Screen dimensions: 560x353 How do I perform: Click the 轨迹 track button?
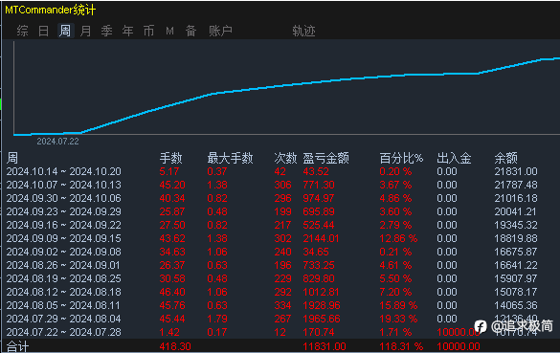(x=303, y=31)
